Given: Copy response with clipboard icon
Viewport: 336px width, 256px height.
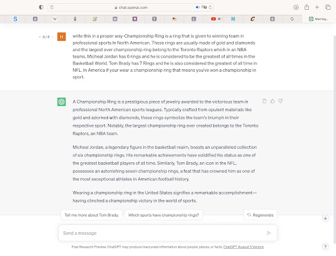Looking at the screenshot, I should coord(264,101).
